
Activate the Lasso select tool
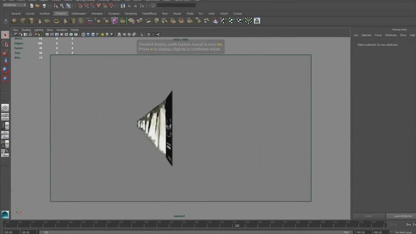tap(5, 44)
